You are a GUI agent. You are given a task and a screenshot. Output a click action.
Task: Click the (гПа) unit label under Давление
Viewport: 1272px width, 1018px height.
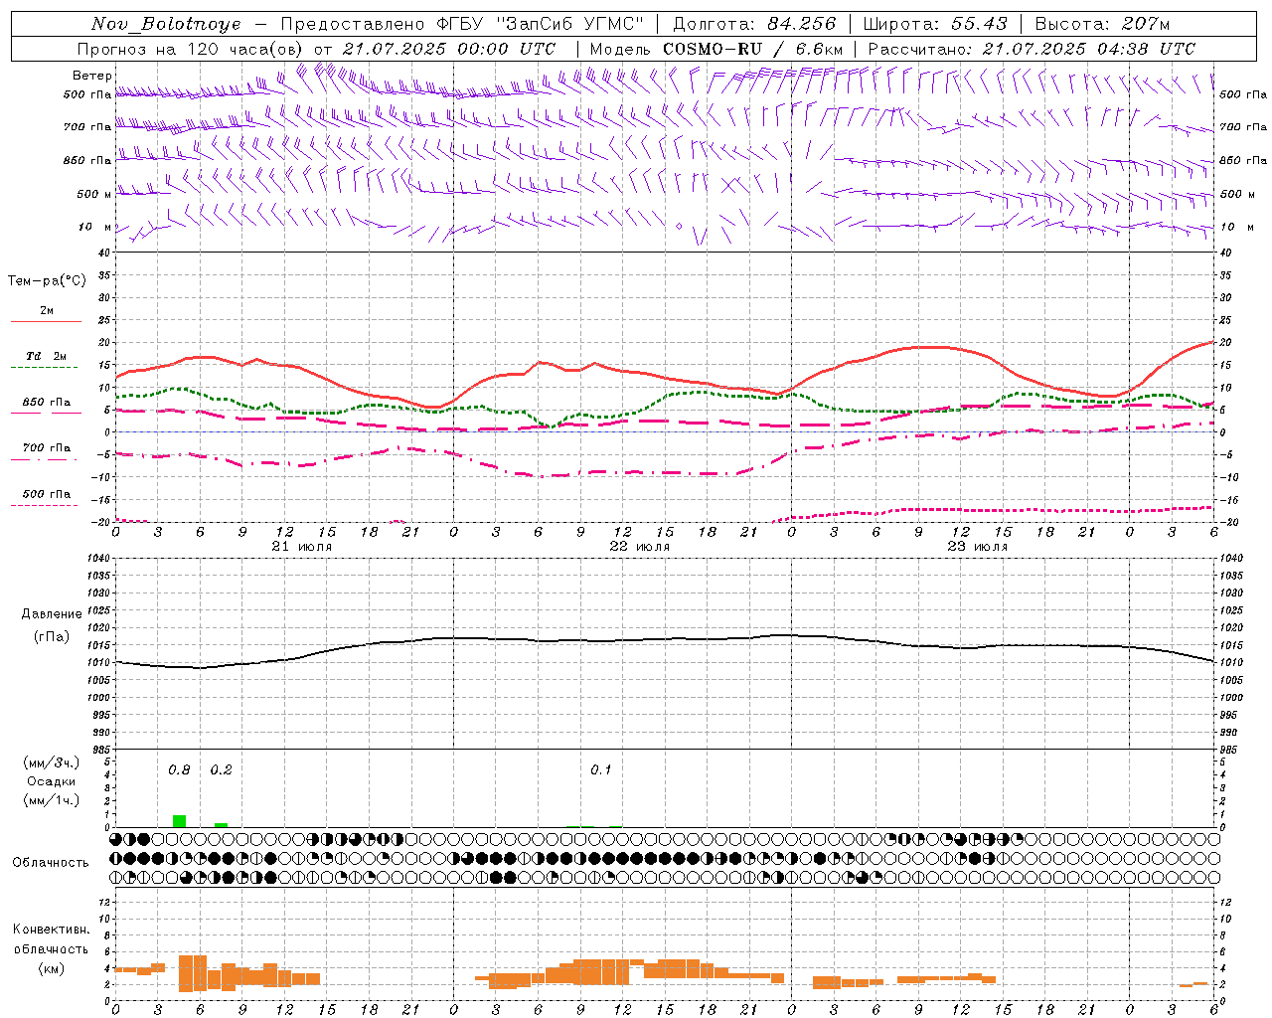coord(52,637)
